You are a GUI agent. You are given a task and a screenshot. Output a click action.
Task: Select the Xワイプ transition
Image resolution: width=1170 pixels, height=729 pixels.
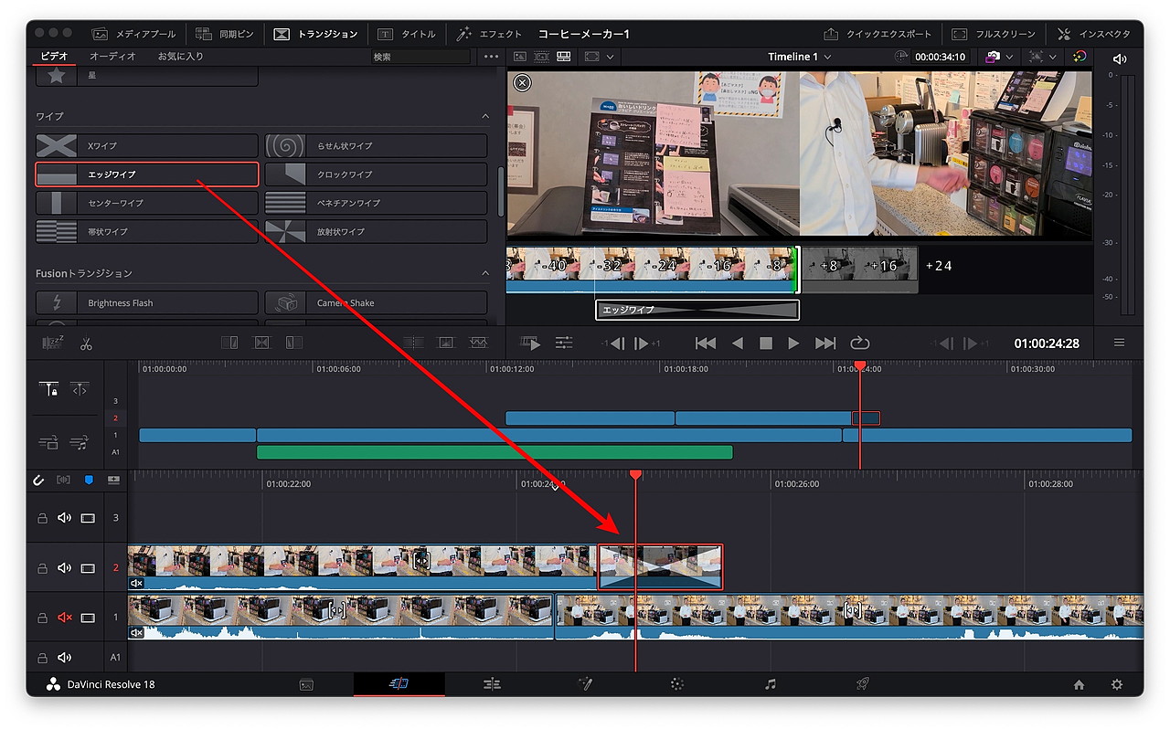tap(147, 146)
